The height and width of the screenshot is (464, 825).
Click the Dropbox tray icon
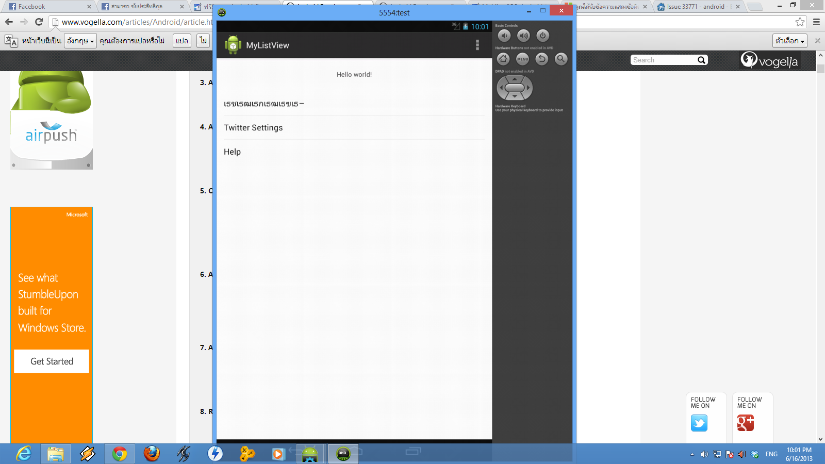coord(755,454)
